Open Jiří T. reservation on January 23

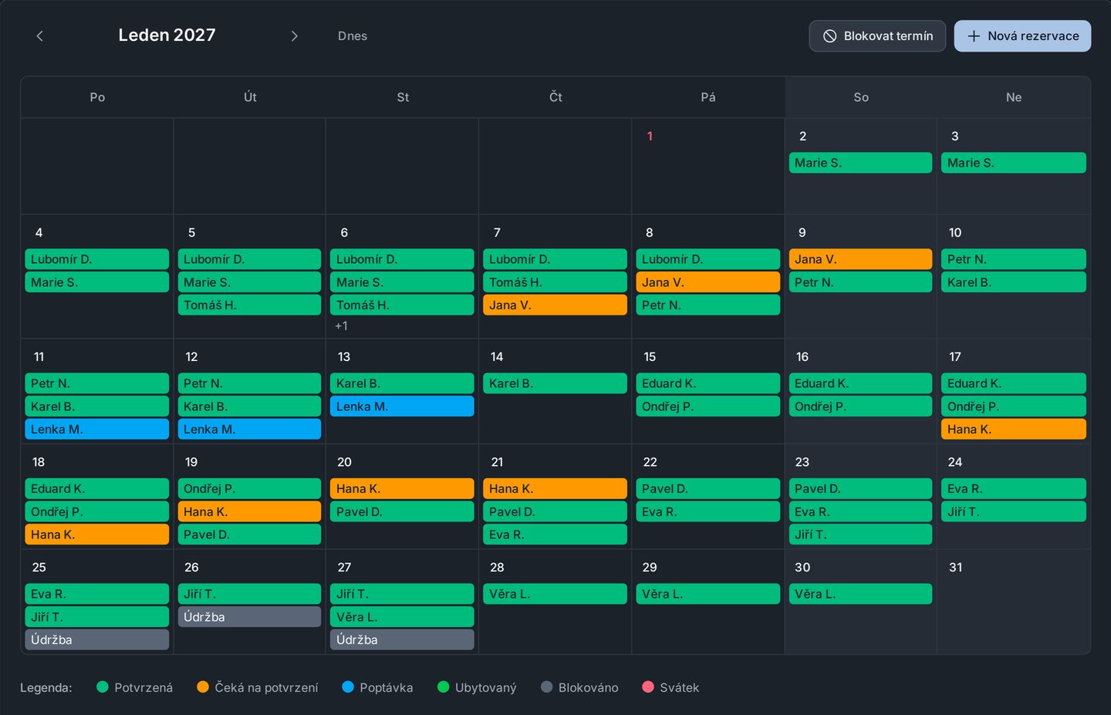tap(860, 535)
